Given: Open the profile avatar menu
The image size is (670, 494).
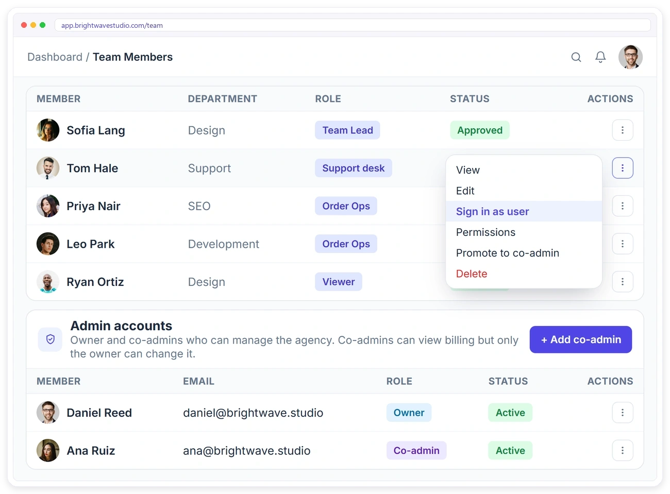Looking at the screenshot, I should click(630, 57).
